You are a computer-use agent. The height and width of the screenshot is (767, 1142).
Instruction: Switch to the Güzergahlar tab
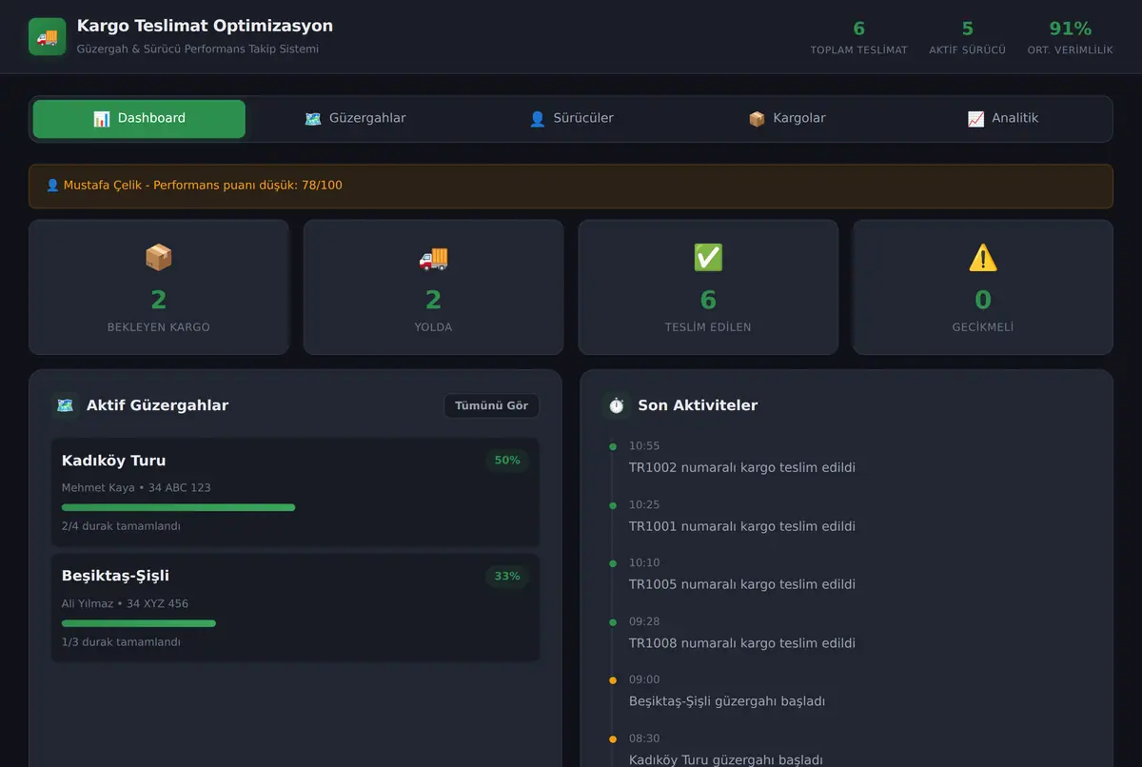point(355,119)
